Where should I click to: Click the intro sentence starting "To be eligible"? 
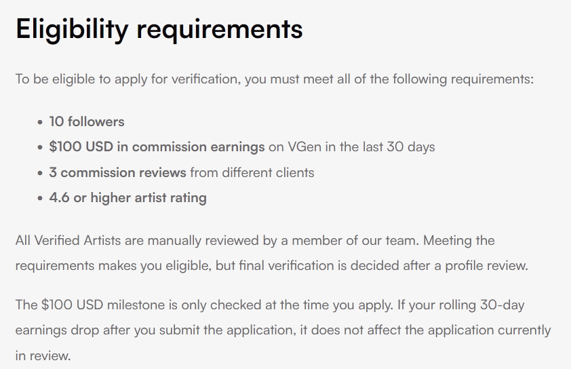pos(275,79)
